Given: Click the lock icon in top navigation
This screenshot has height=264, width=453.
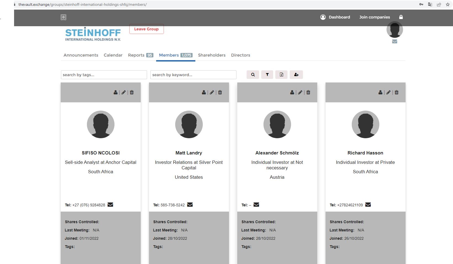Looking at the screenshot, I should pos(401,17).
